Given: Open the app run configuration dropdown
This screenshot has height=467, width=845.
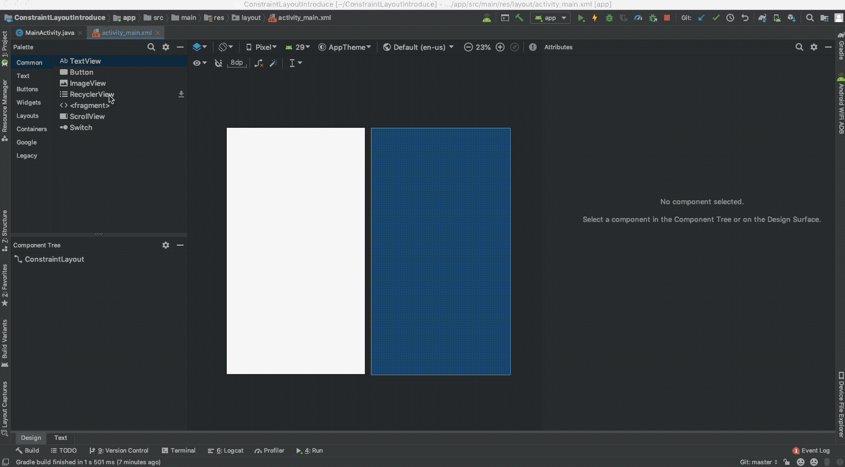Looking at the screenshot, I should (x=550, y=18).
